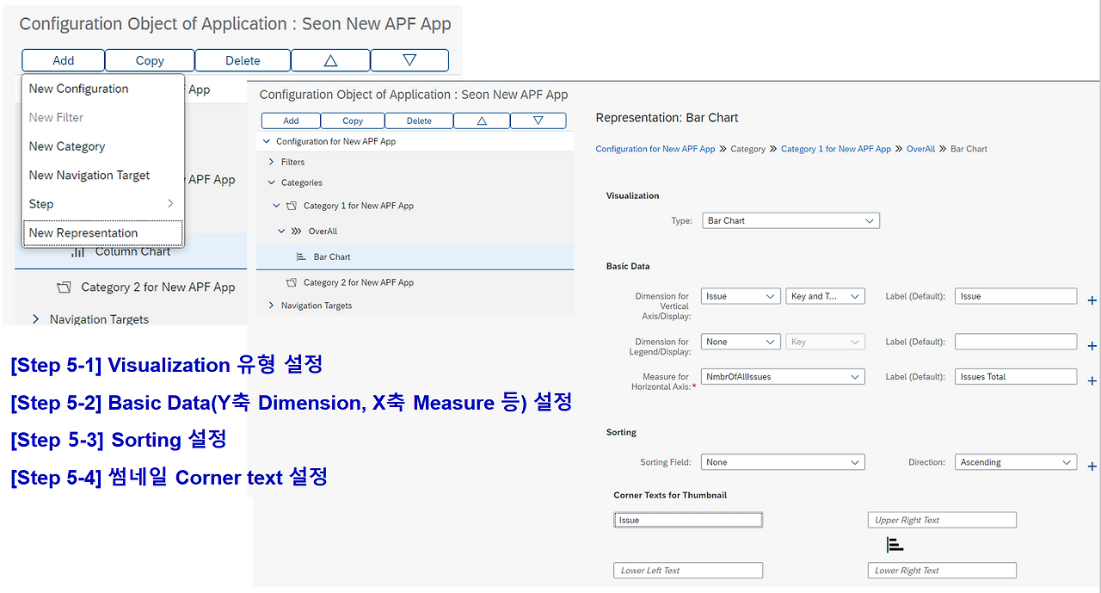Click the up triangle button in the window with the open Add menu
Screen dimensions: 1101x593
click(330, 60)
